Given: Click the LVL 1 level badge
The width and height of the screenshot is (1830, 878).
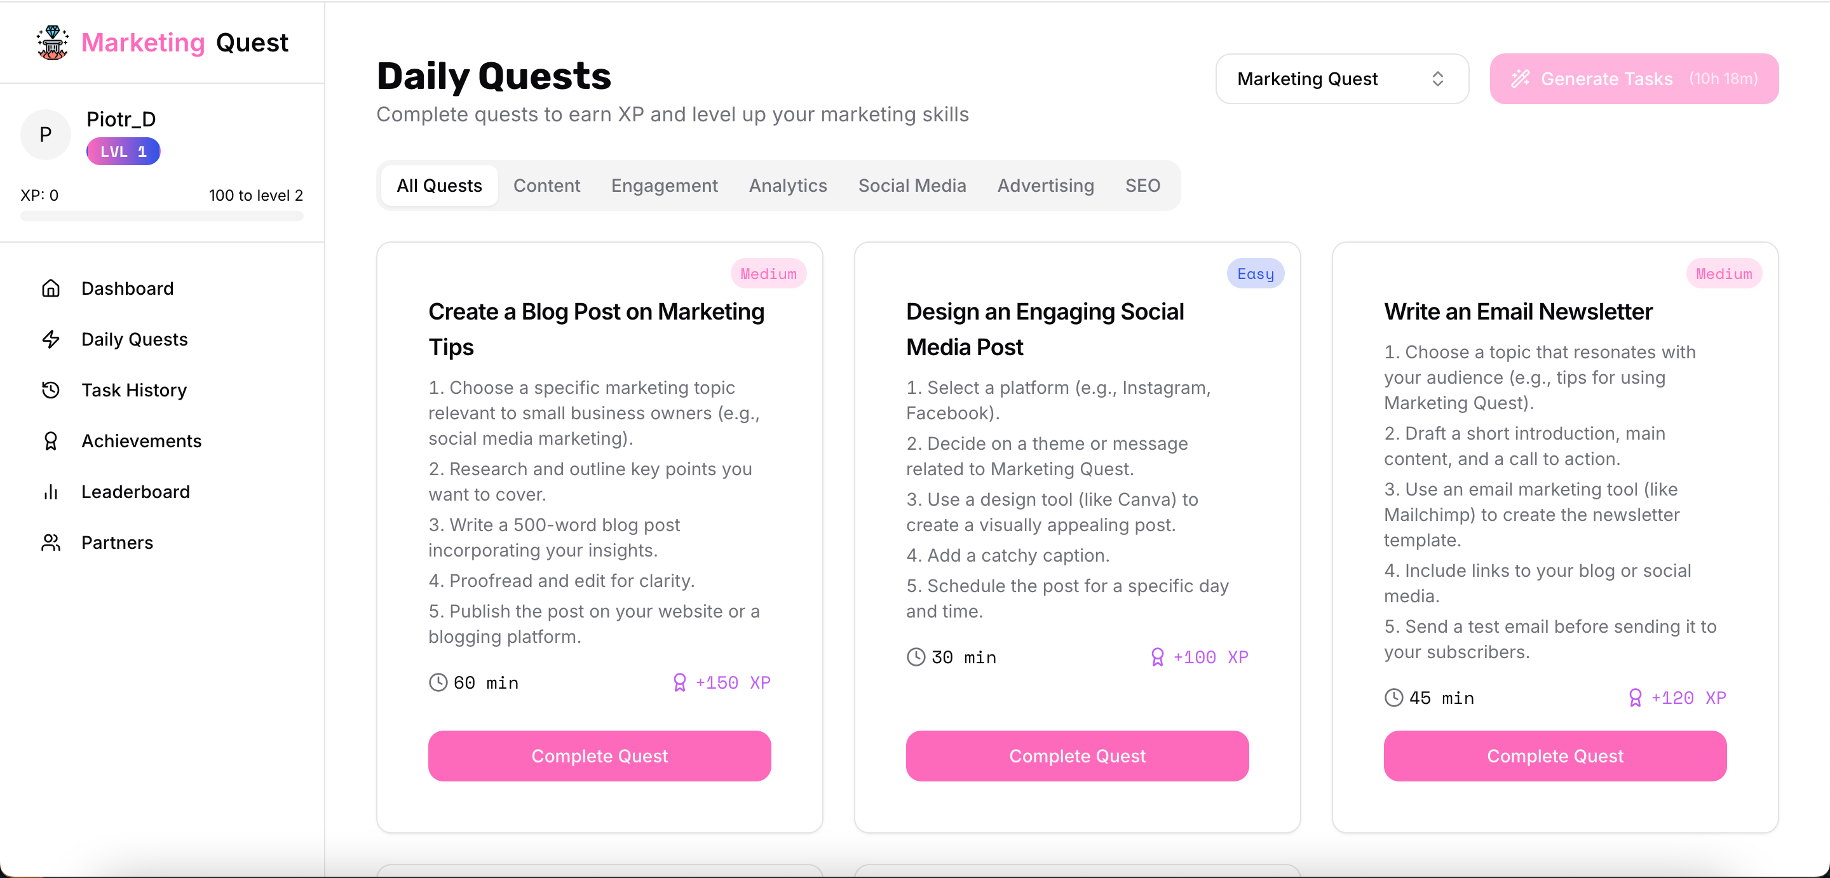Looking at the screenshot, I should coord(122,151).
